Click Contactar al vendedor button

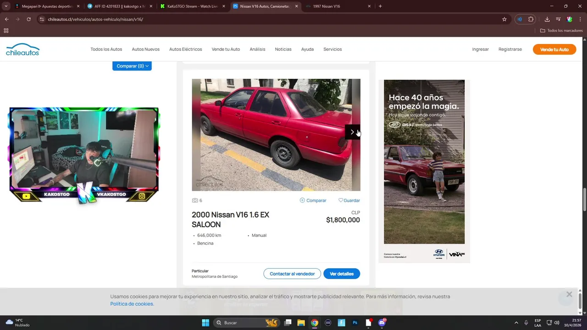292,274
